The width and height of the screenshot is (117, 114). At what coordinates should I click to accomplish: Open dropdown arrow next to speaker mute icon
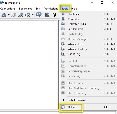[x=32, y=15]
